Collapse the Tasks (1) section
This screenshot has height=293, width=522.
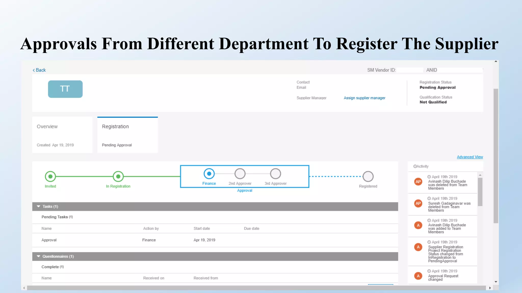(x=38, y=207)
